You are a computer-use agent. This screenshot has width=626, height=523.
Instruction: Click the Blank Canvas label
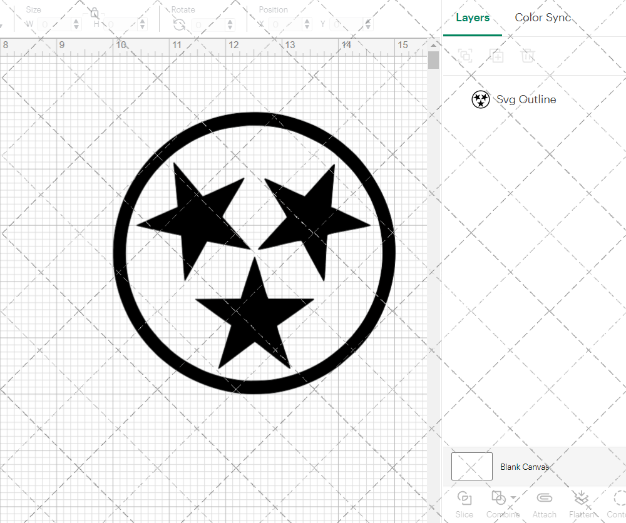pos(525,467)
